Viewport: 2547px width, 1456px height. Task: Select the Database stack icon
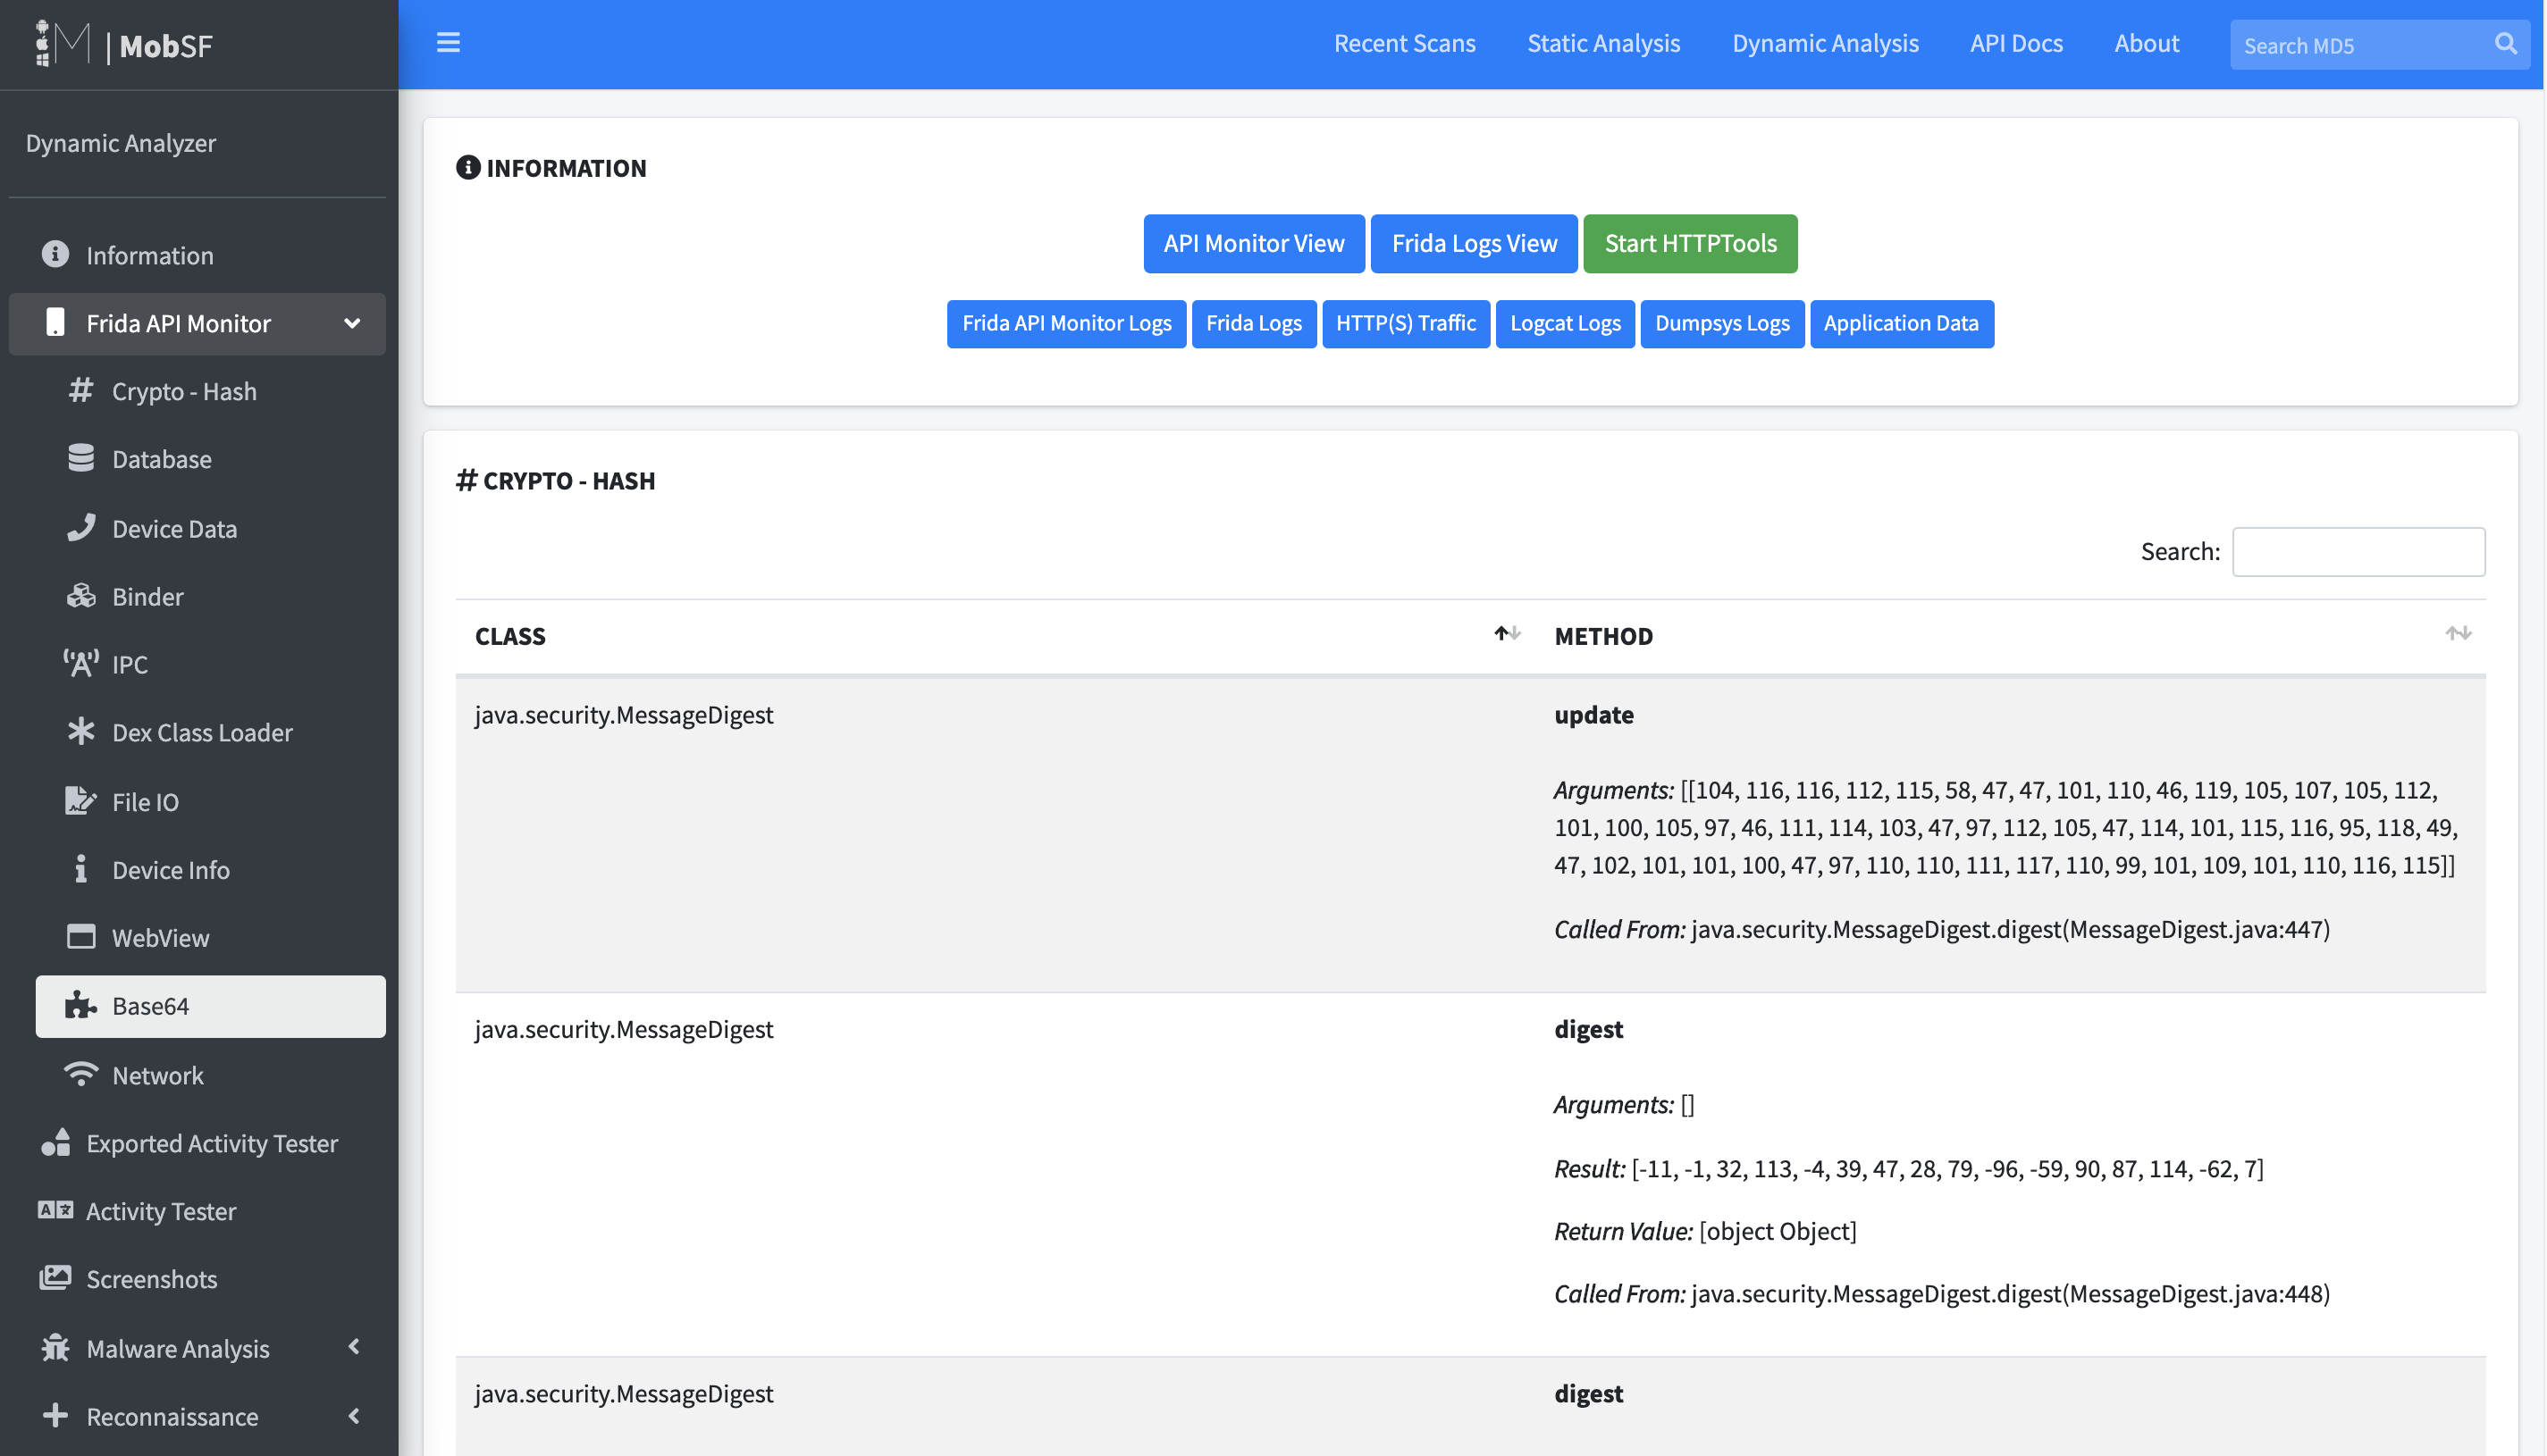(x=81, y=458)
